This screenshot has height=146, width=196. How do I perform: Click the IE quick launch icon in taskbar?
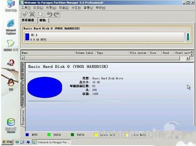coord(17,142)
